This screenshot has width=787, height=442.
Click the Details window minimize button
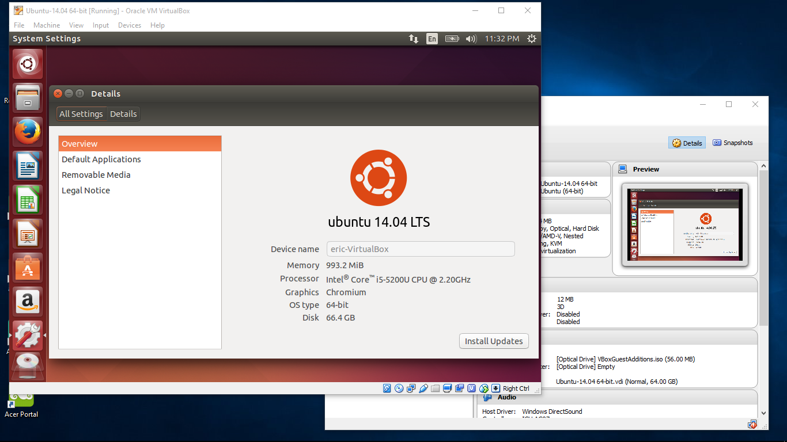(69, 94)
